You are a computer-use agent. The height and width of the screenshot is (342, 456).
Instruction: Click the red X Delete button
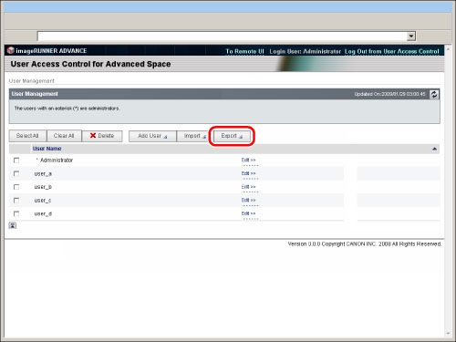point(102,136)
